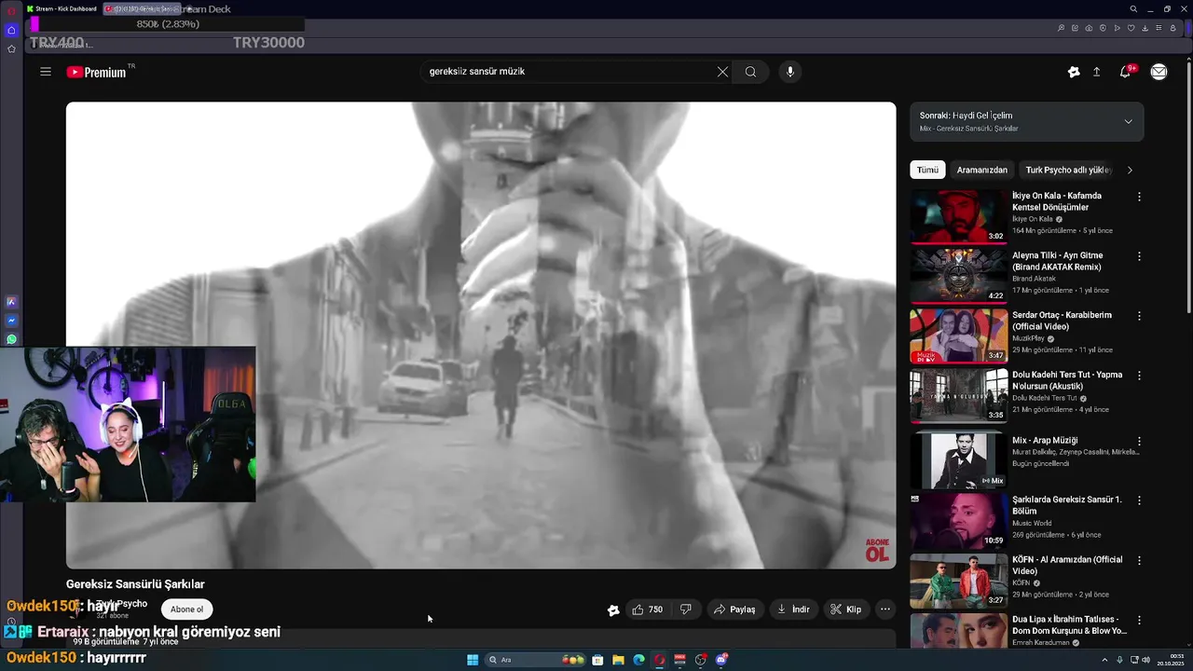Screen dimensions: 1193x671
Task: Click the 'Paylaş' share button
Action: [x=734, y=609]
